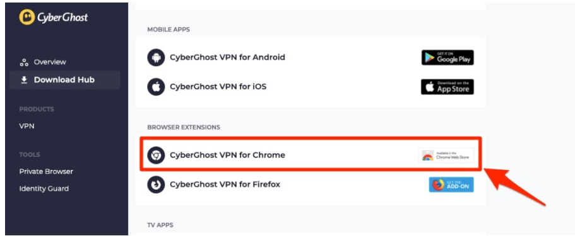Screen dimensions: 575x236
Task: Go to Overview in the sidebar
Action: tap(50, 62)
